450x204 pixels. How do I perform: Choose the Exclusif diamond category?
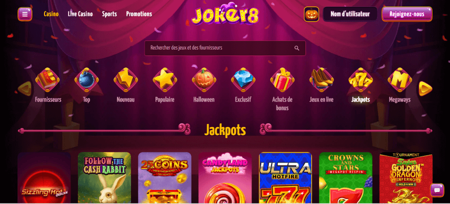coord(243,79)
